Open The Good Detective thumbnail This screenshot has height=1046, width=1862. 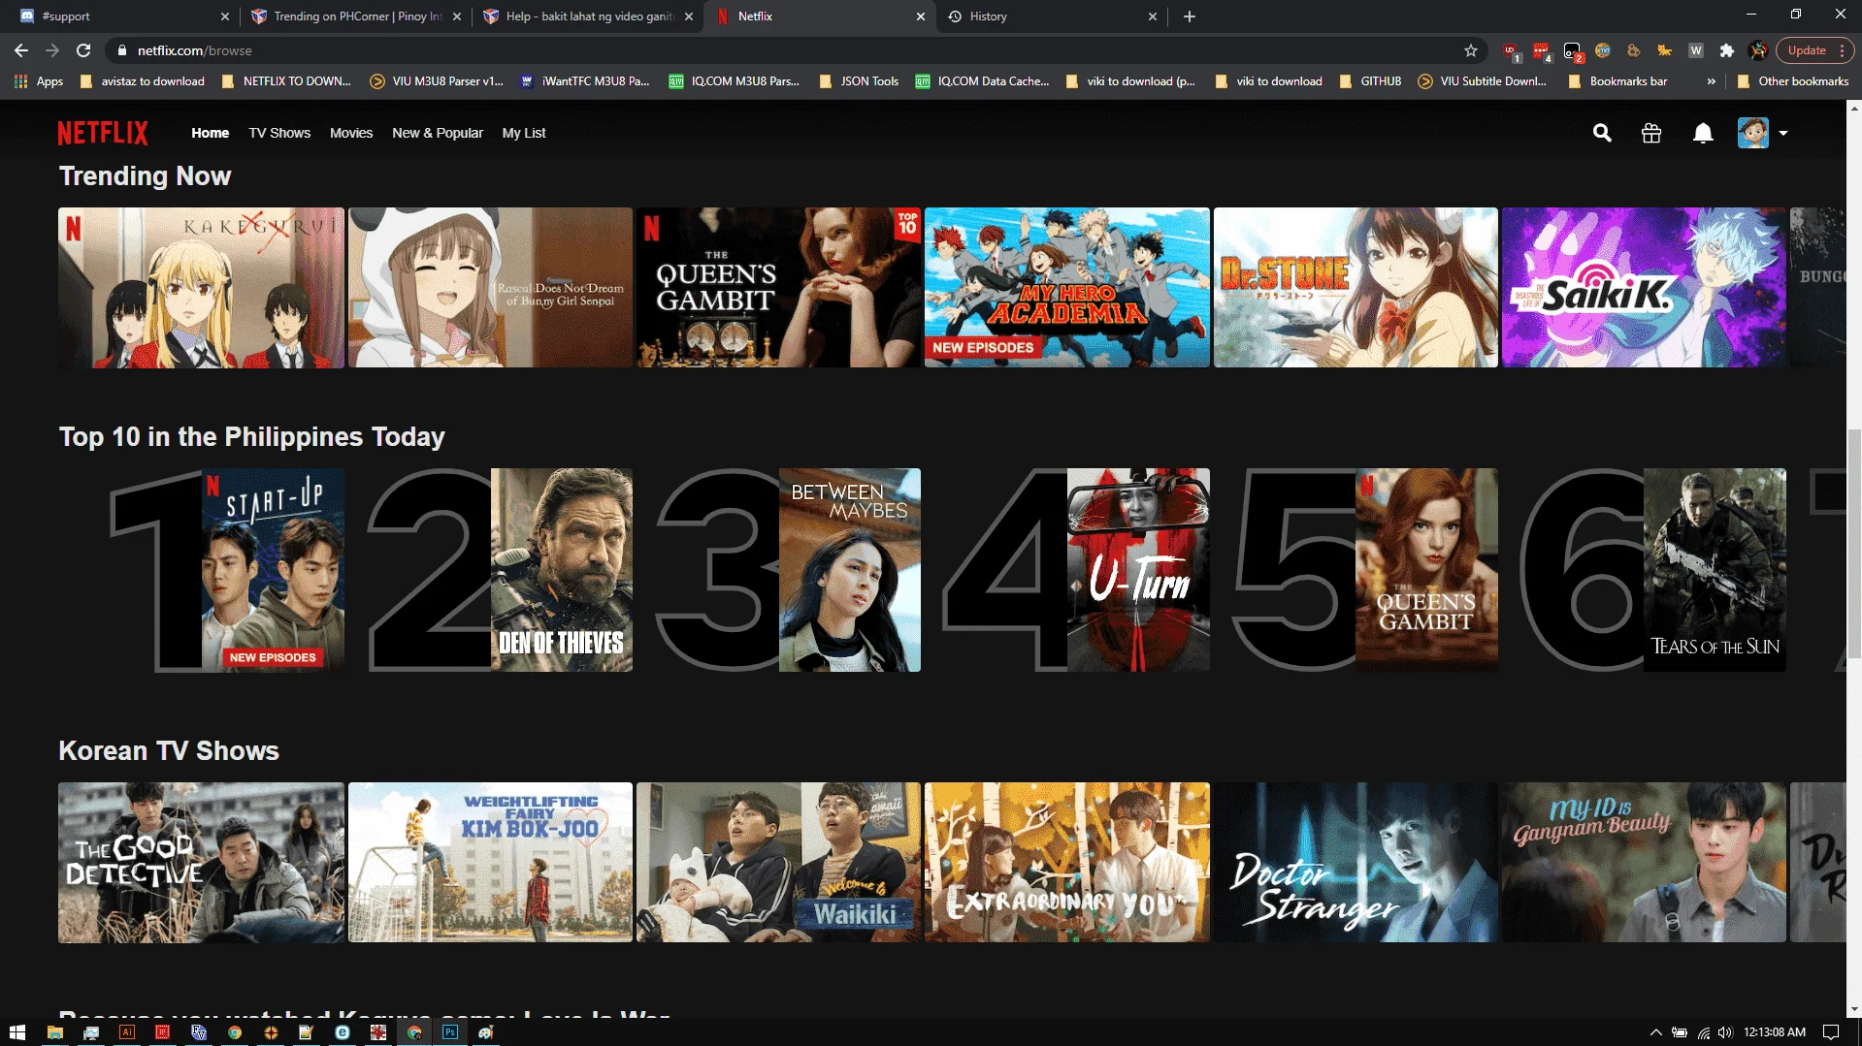point(201,863)
